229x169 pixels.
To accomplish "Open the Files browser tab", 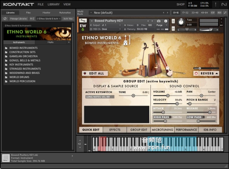I will [x=28, y=13].
